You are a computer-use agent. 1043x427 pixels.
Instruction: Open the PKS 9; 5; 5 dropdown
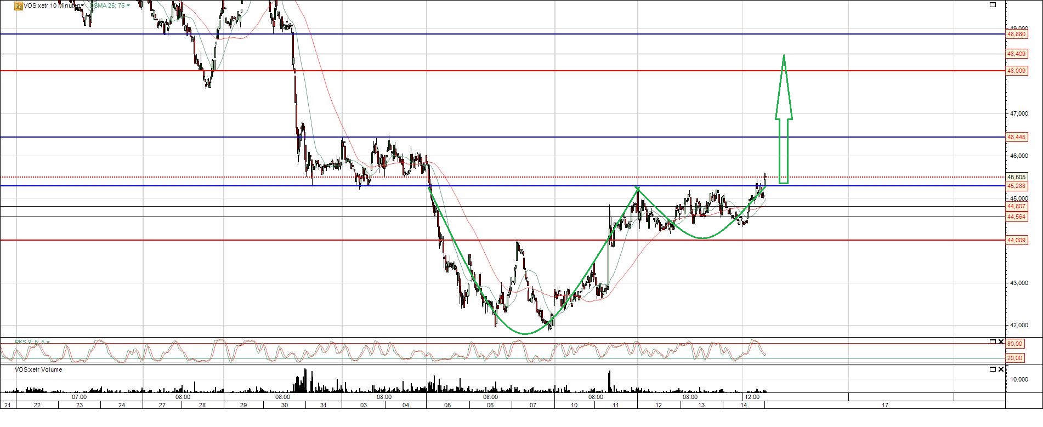coord(48,342)
